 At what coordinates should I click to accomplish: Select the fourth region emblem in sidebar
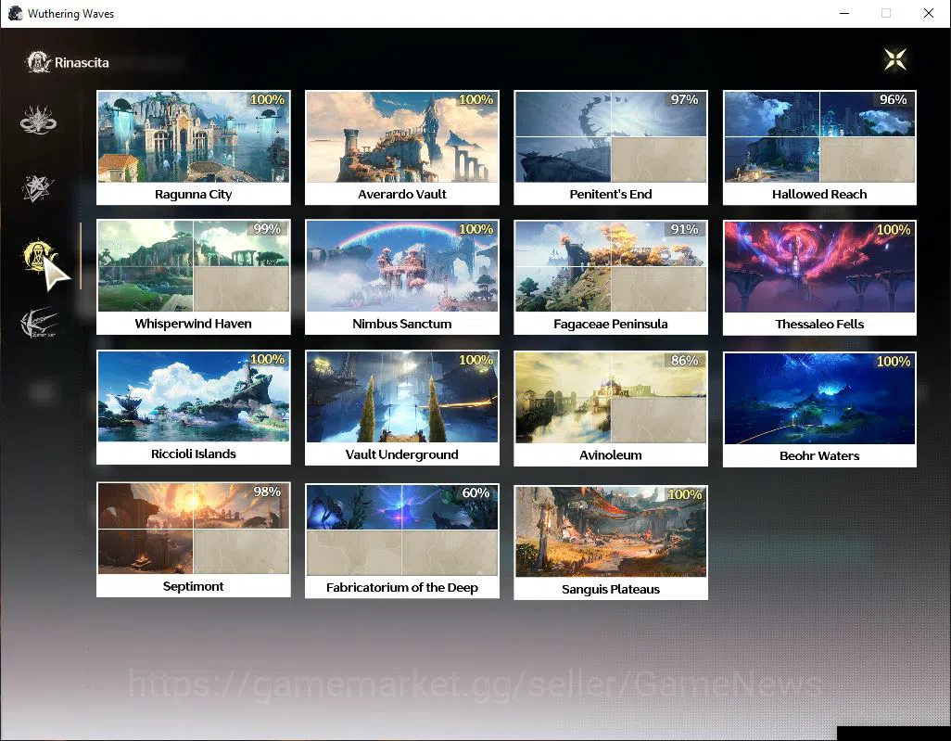pos(38,322)
